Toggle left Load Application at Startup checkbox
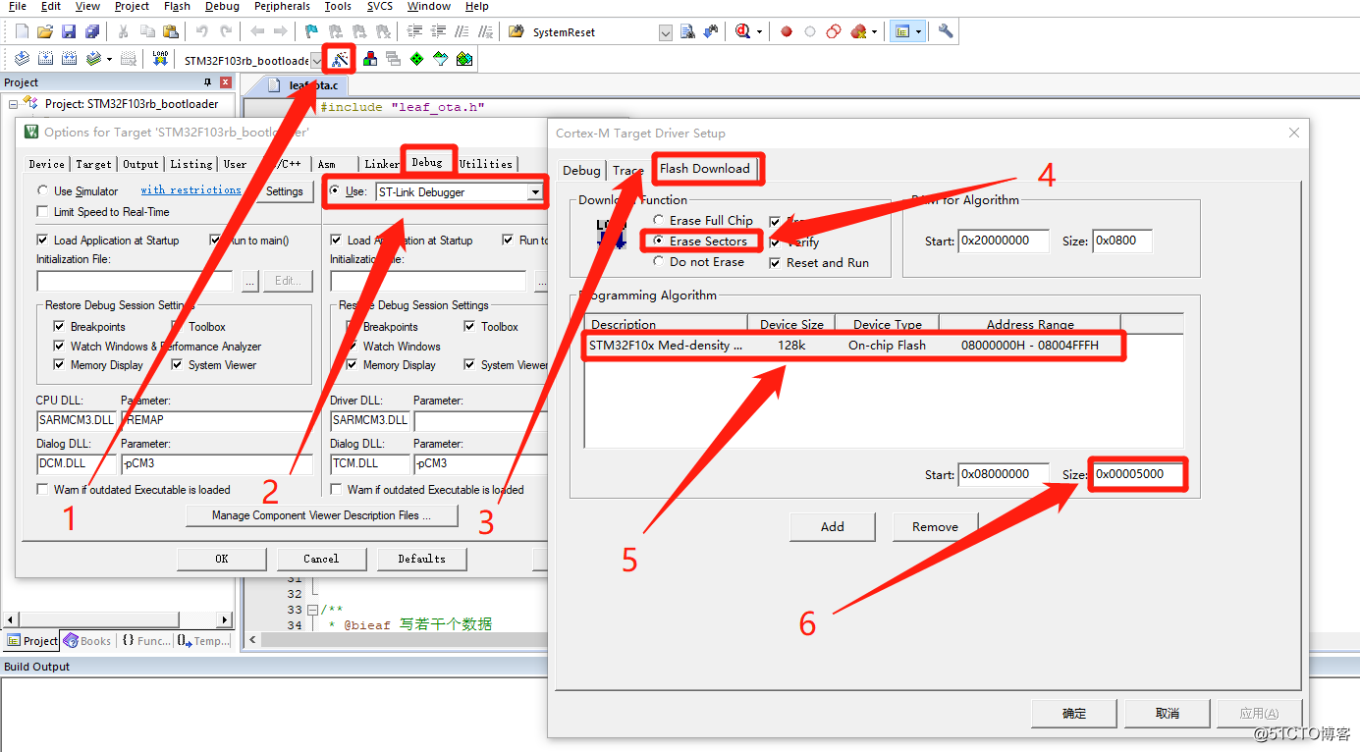This screenshot has width=1360, height=752. pos(42,240)
